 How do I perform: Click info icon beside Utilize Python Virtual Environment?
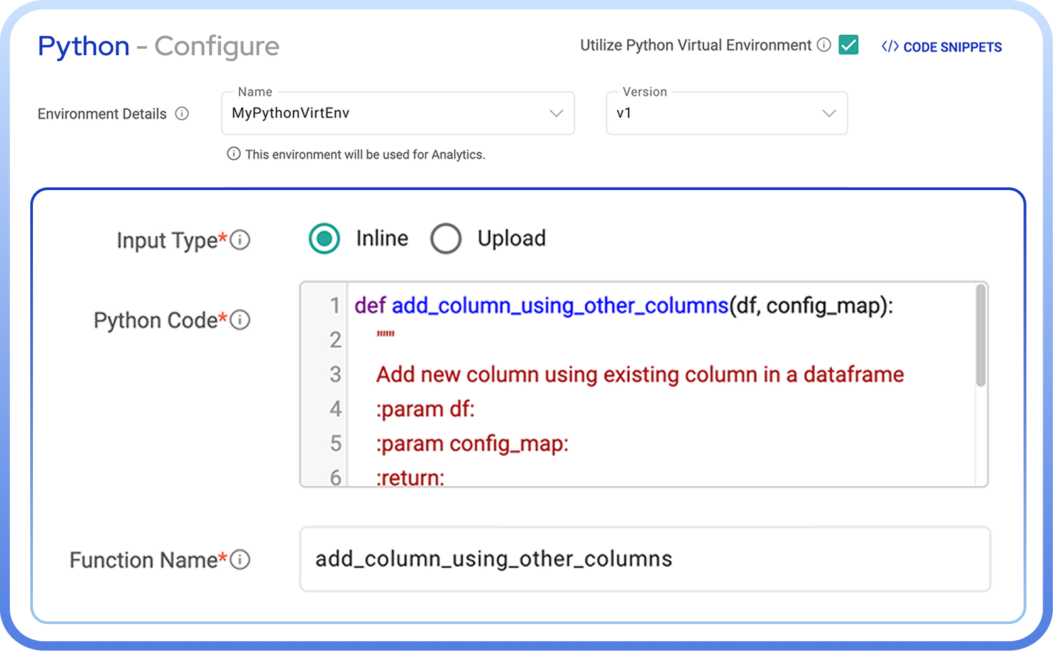(823, 45)
